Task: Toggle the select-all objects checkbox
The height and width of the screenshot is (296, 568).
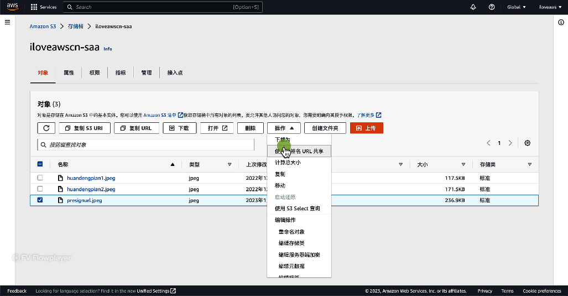Action: (40, 164)
